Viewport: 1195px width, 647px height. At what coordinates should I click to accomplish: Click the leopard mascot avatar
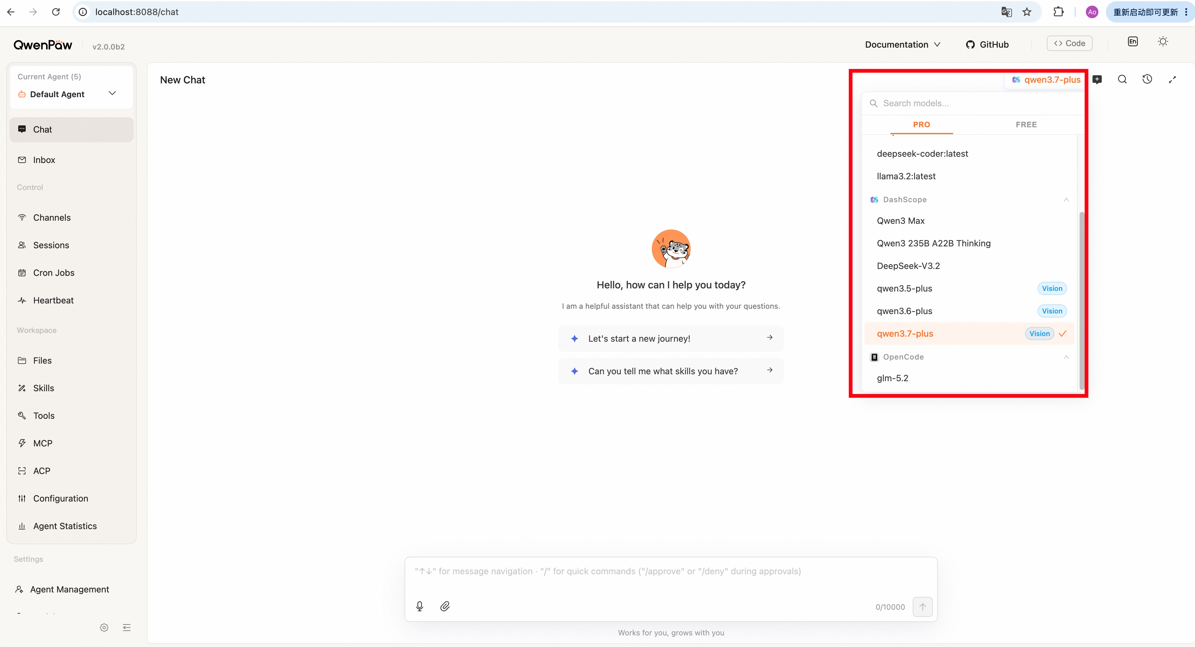(x=671, y=249)
